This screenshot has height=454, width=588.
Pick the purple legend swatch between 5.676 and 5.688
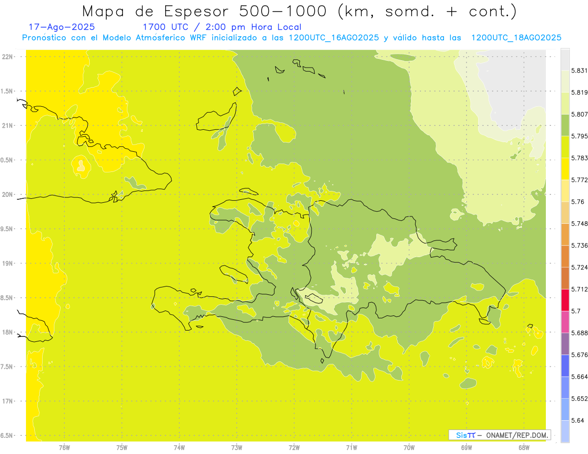tap(565, 344)
